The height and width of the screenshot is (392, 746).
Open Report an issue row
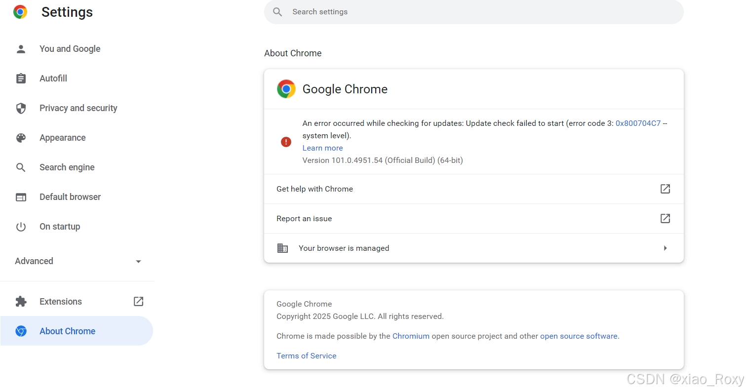(x=474, y=218)
